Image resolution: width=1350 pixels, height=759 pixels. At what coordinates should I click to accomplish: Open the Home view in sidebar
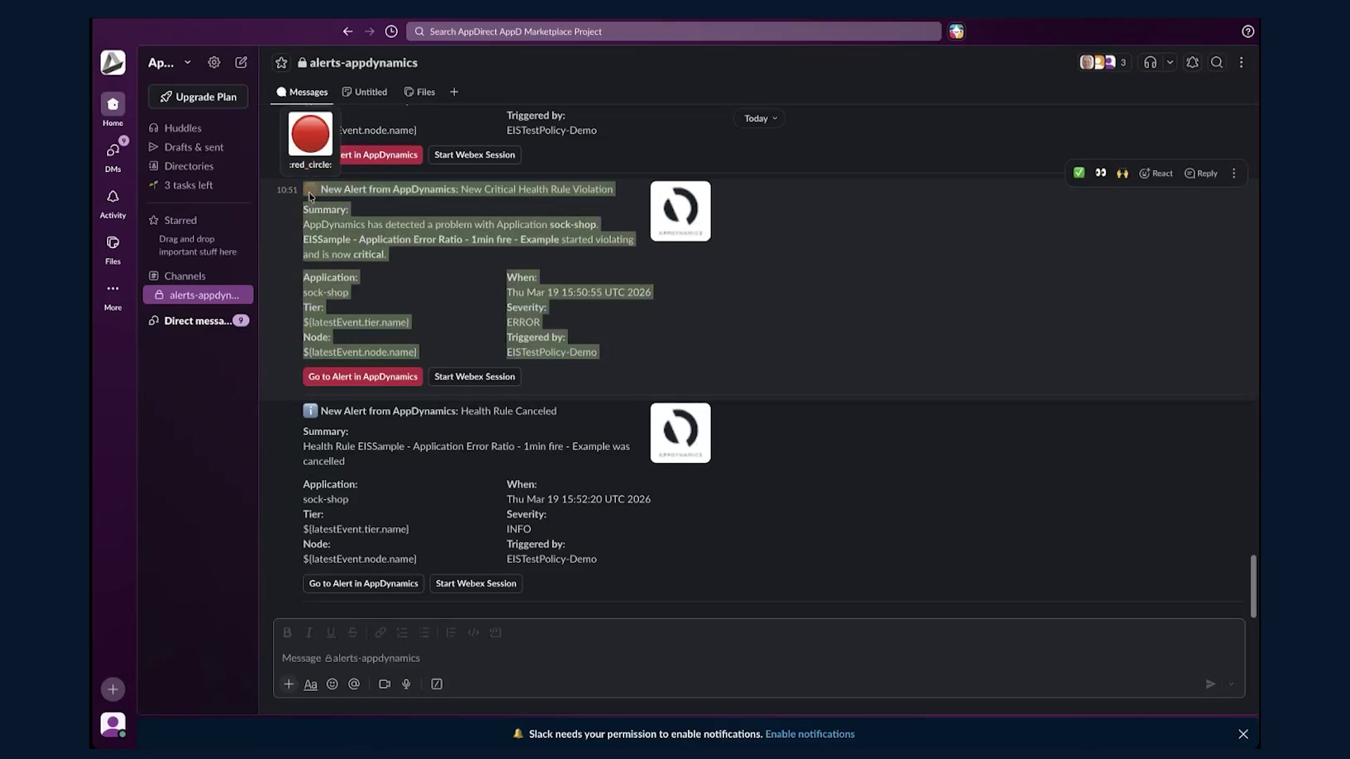(112, 110)
